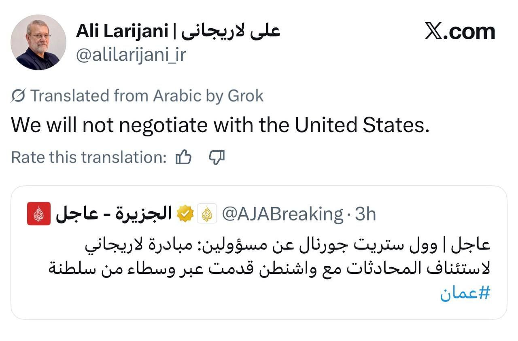Screen dimensions: 518x341
Task: Click the red Al Jazeera avatar
Action: coord(39,214)
